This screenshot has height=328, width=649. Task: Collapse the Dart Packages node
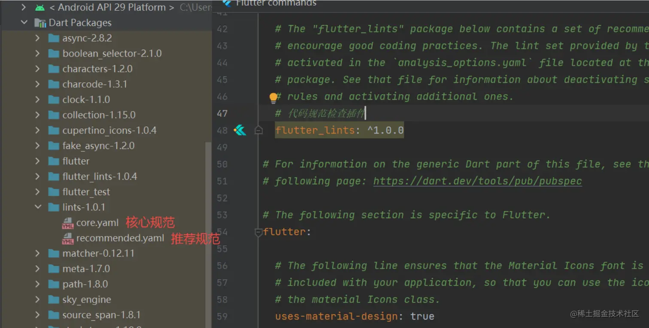[x=24, y=23]
